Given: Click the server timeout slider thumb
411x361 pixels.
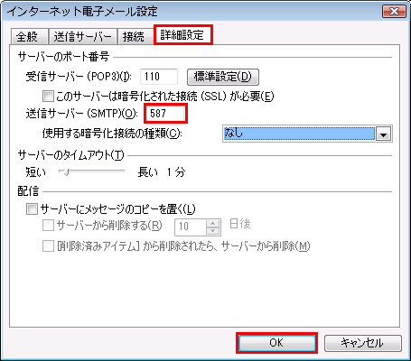Looking at the screenshot, I should 66,171.
